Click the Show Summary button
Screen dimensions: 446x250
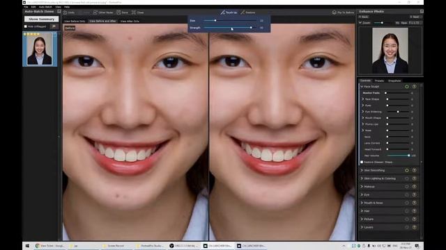coord(41,19)
